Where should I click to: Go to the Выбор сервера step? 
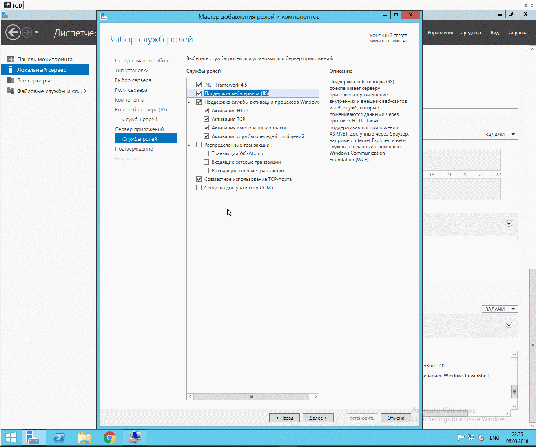(133, 80)
